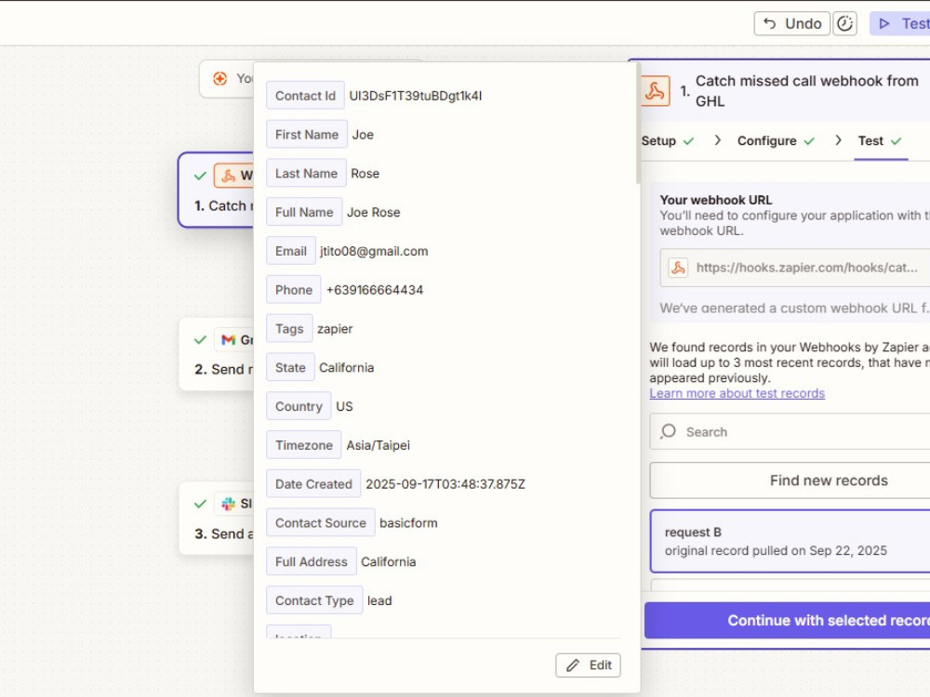930x697 pixels.
Task: Click Find new records button
Action: [x=790, y=480]
